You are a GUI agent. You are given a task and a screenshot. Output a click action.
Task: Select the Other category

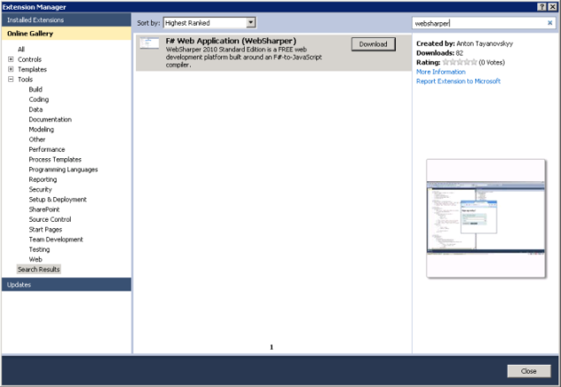37,140
